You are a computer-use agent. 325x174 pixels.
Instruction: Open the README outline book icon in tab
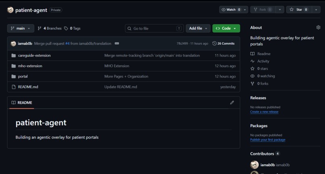13,102
